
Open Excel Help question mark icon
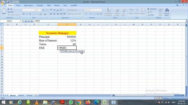click(x=177, y=5)
